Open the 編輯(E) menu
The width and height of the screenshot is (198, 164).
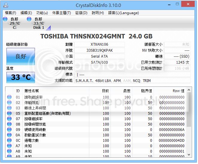[x=26, y=13]
